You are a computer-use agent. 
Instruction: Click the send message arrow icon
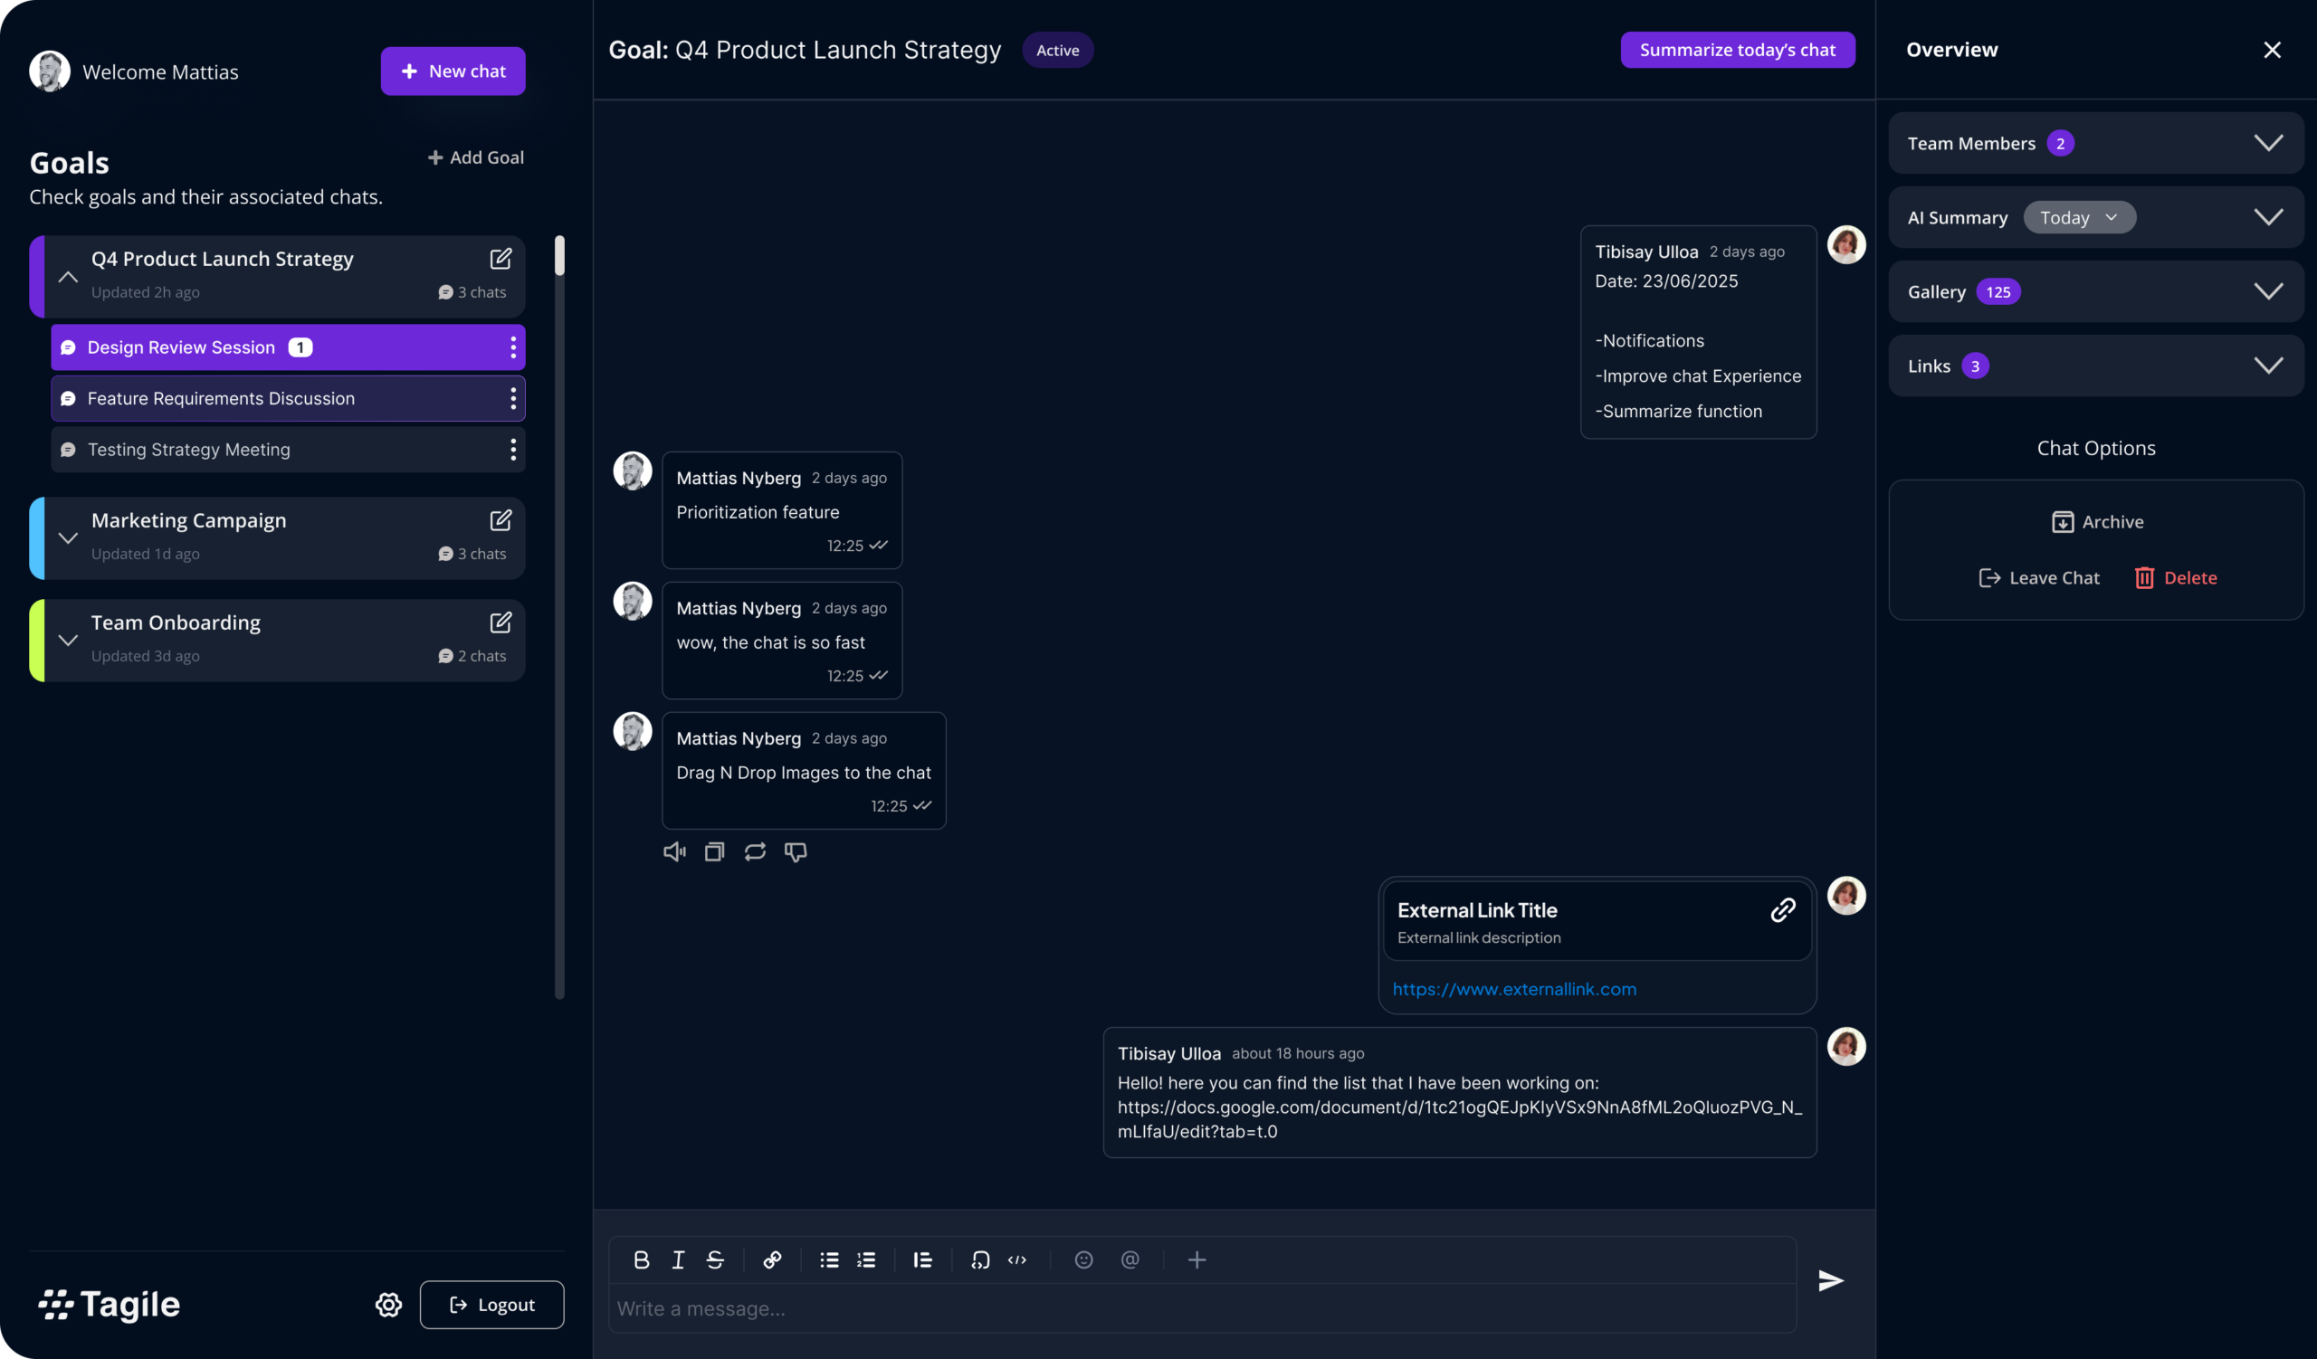click(1831, 1281)
